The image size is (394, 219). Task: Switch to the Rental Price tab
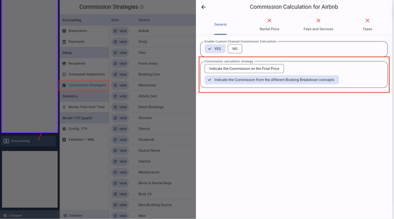[x=269, y=25]
